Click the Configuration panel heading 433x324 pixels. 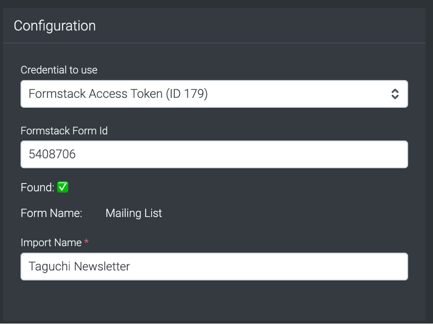click(x=55, y=26)
